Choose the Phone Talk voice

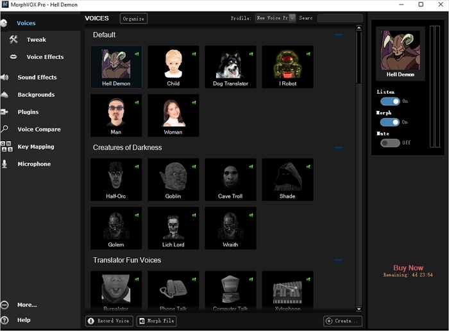pos(173,291)
